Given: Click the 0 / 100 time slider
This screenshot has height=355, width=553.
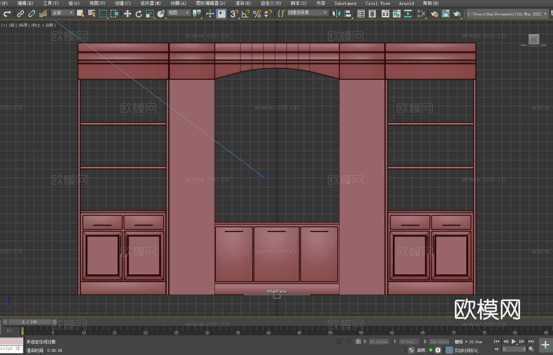Looking at the screenshot, I should click(x=30, y=322).
